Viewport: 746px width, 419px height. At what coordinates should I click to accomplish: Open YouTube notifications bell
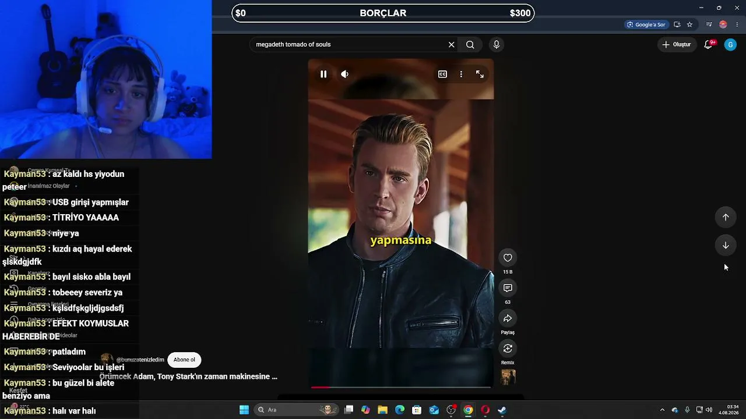[x=709, y=45]
